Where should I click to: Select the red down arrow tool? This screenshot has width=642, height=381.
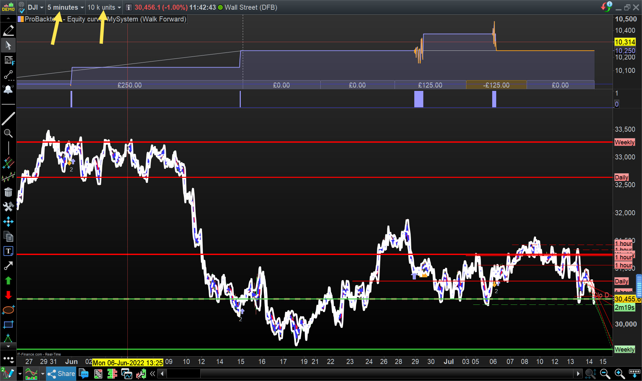click(8, 295)
